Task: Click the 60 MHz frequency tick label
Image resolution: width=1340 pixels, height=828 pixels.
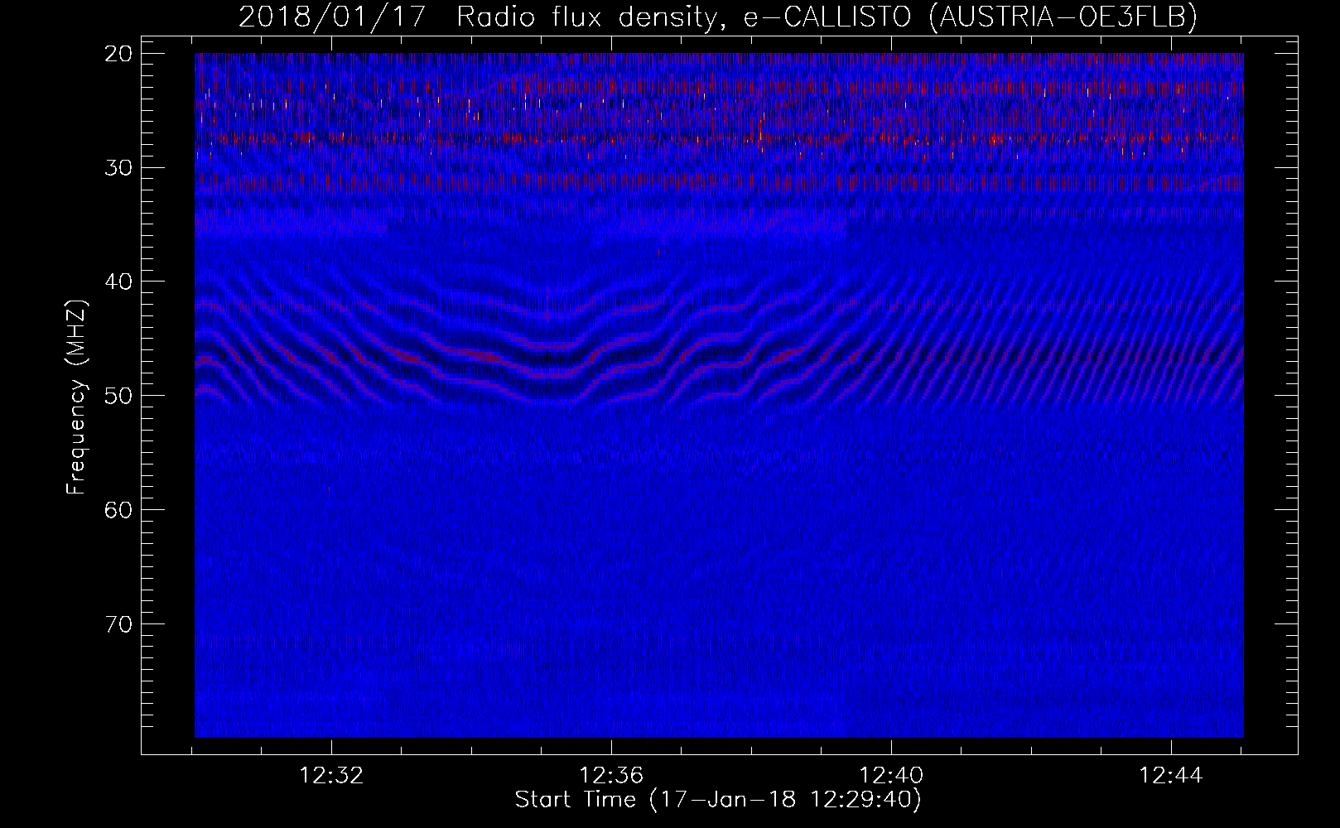Action: click(x=120, y=509)
